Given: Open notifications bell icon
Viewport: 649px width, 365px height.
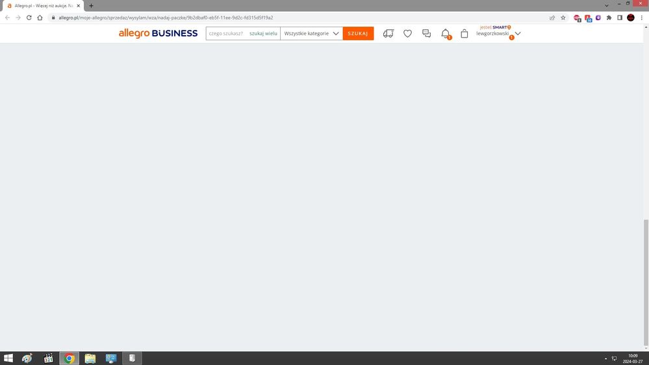Looking at the screenshot, I should pos(445,34).
